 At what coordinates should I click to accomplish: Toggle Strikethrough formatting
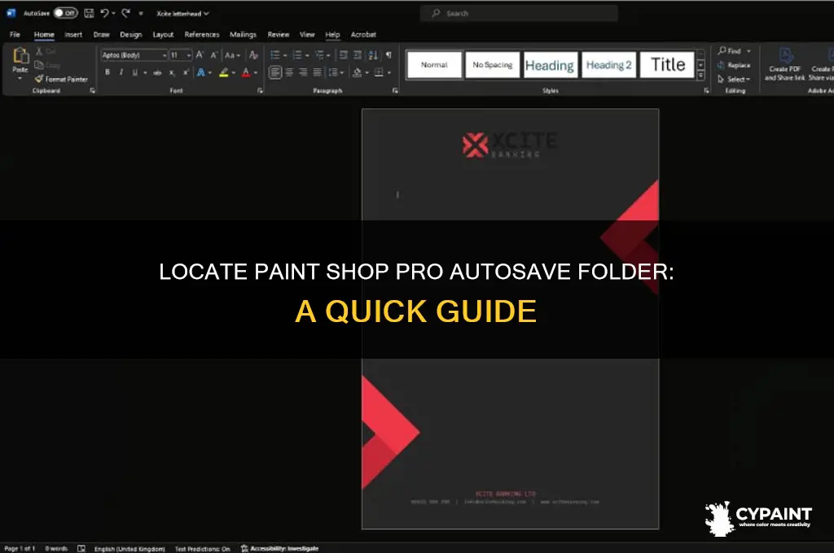[157, 72]
